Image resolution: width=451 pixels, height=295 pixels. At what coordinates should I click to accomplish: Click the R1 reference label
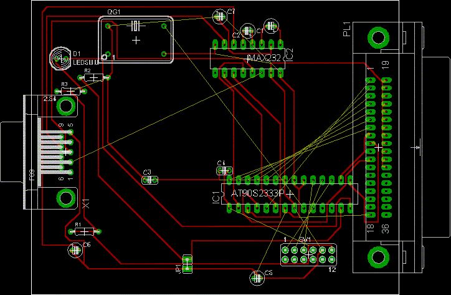pos(78,225)
